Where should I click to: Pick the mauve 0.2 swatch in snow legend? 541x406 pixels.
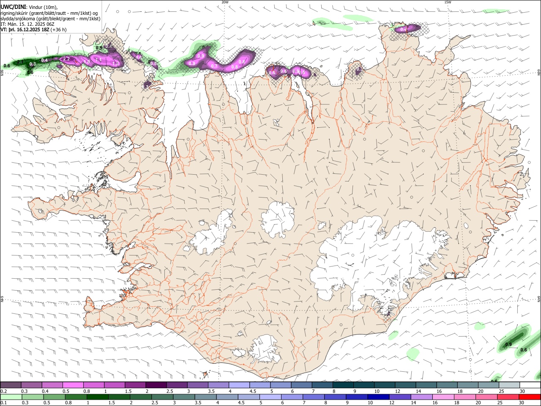11,385
